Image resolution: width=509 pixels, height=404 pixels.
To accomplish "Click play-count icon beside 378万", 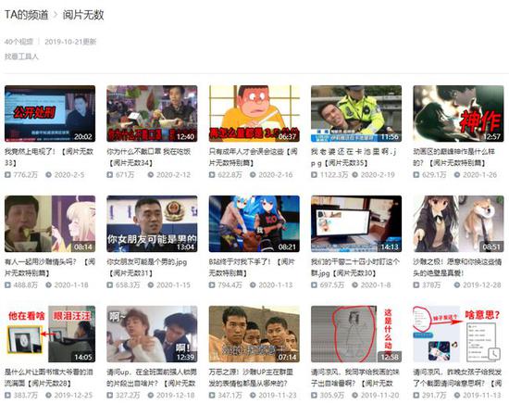I will coord(416,285).
